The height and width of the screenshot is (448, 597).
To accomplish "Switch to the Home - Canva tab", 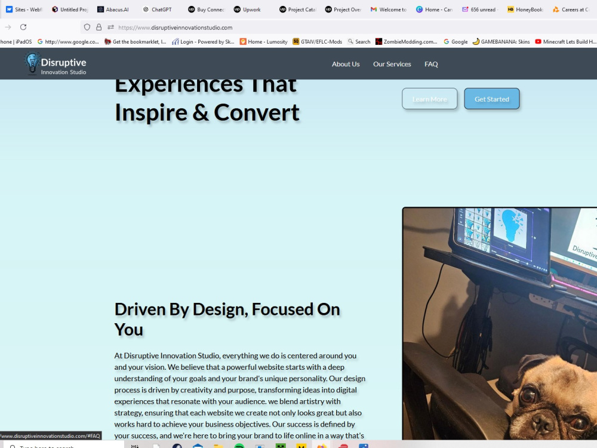I will point(435,10).
